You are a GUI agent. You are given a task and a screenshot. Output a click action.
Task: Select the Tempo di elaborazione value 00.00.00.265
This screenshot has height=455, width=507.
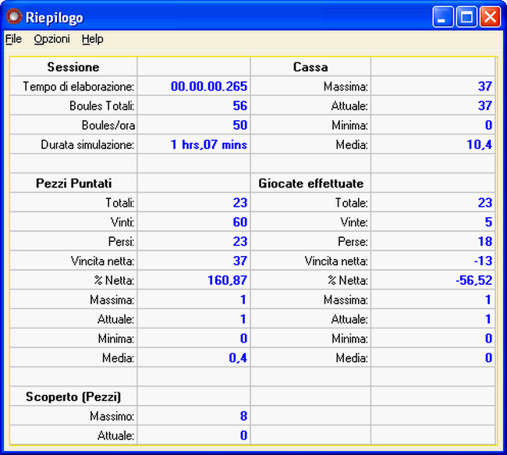pyautogui.click(x=208, y=87)
